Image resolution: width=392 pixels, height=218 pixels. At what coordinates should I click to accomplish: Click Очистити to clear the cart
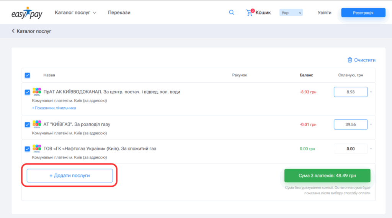[x=365, y=60]
